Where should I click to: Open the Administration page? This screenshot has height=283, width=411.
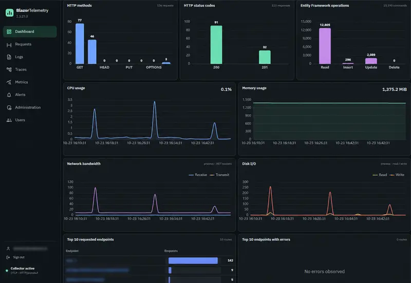(x=30, y=107)
